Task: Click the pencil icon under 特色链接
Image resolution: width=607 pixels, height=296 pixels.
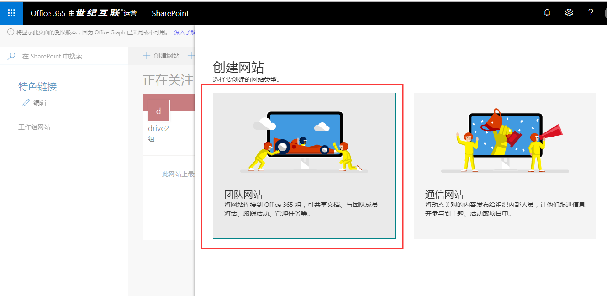Action: 26,103
